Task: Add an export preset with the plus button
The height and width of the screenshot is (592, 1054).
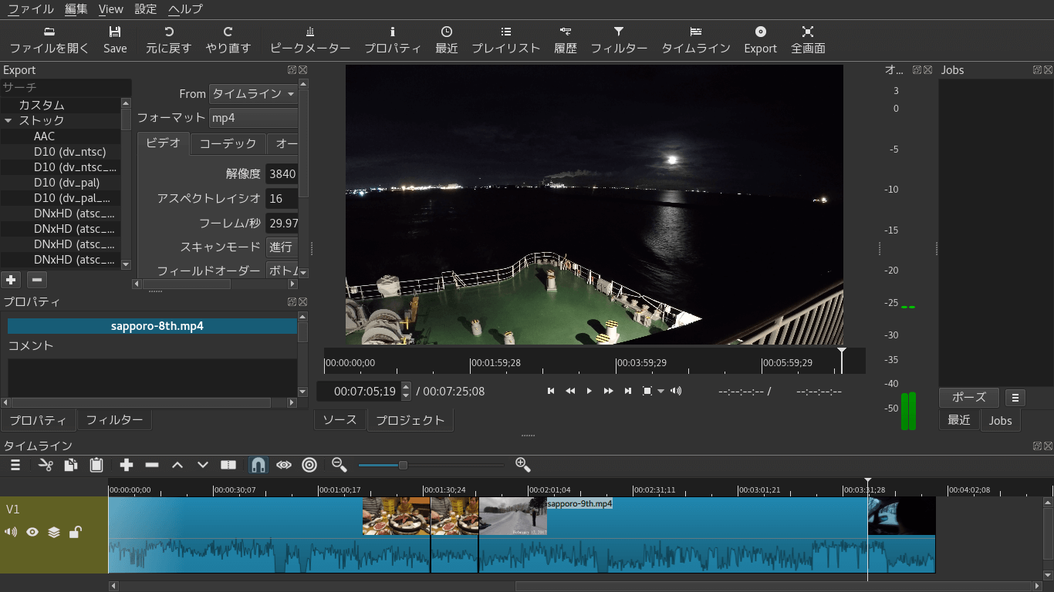Action: 11,280
